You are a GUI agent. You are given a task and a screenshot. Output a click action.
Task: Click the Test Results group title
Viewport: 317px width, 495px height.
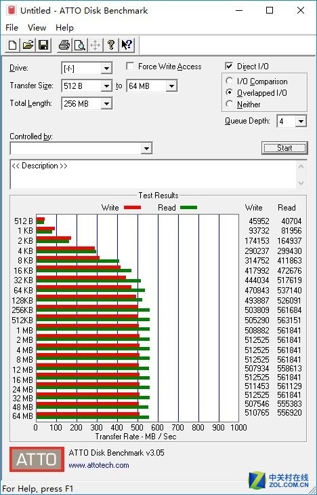[158, 196]
